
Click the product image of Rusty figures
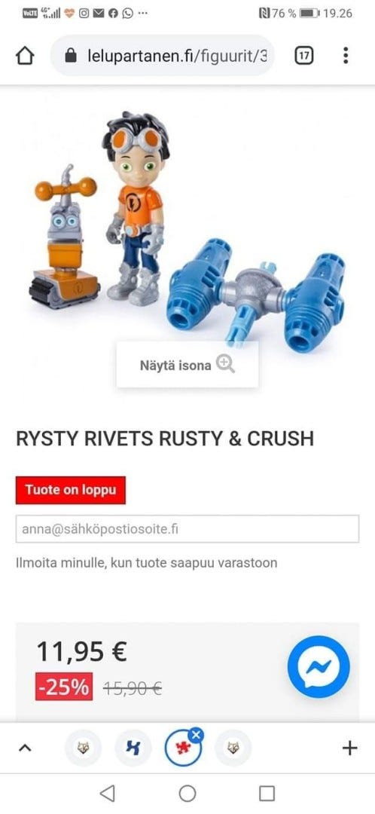187,228
